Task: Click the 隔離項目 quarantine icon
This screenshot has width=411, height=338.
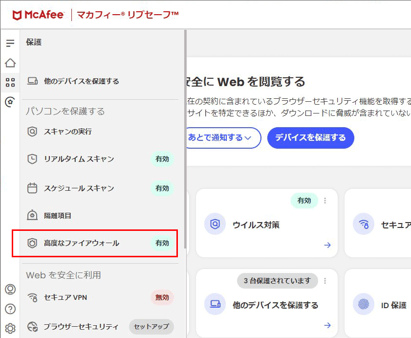Action: click(x=32, y=215)
